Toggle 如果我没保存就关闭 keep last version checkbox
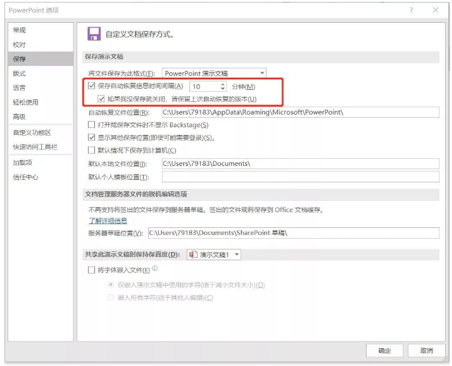 point(101,99)
